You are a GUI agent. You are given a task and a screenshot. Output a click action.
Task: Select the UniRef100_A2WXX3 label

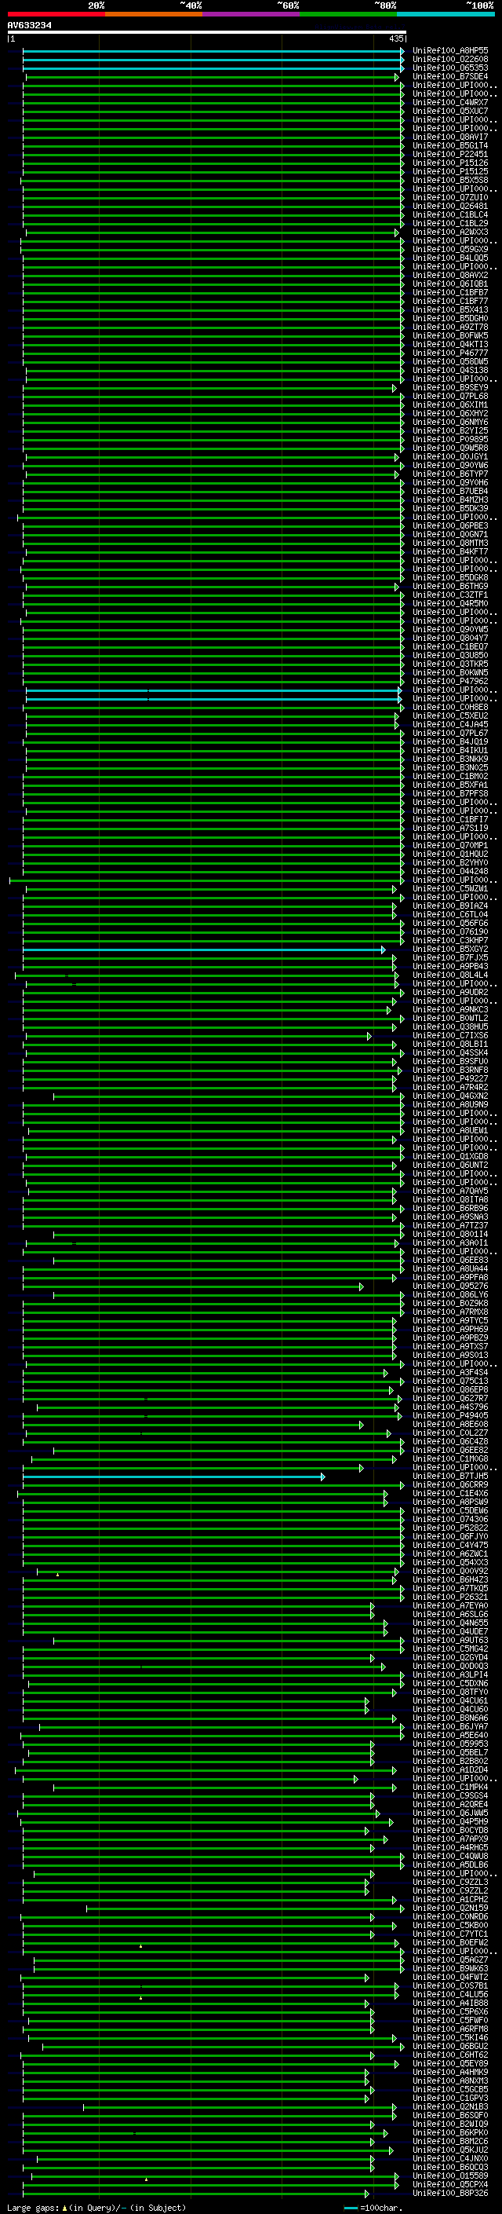click(x=449, y=232)
